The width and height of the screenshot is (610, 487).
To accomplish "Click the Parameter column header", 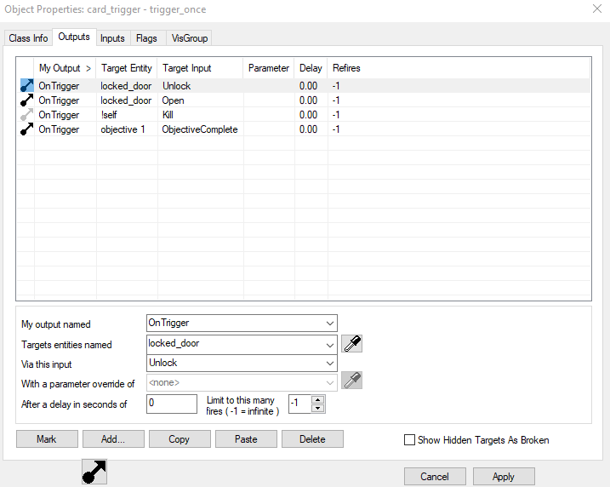I will (269, 68).
